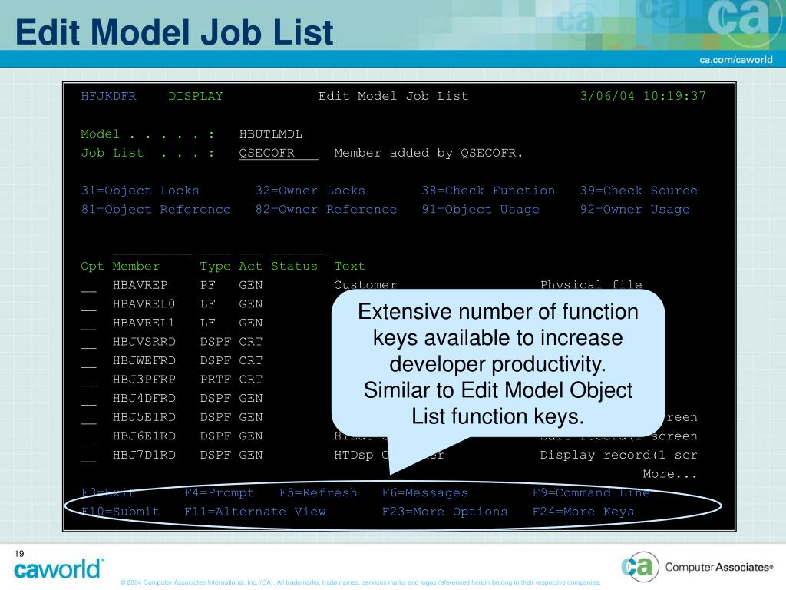Click Opt field for member HBJ4DFRD
Image resolution: width=786 pixels, height=590 pixels.
point(89,399)
